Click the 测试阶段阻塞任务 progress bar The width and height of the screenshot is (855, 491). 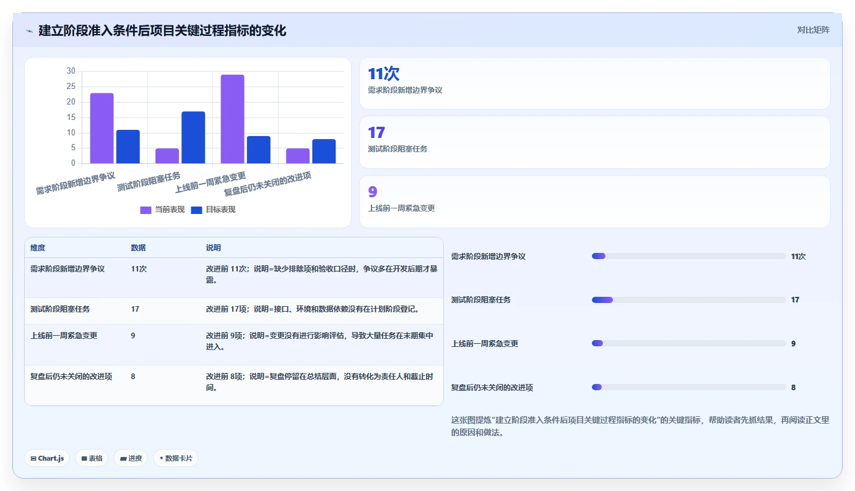click(688, 300)
